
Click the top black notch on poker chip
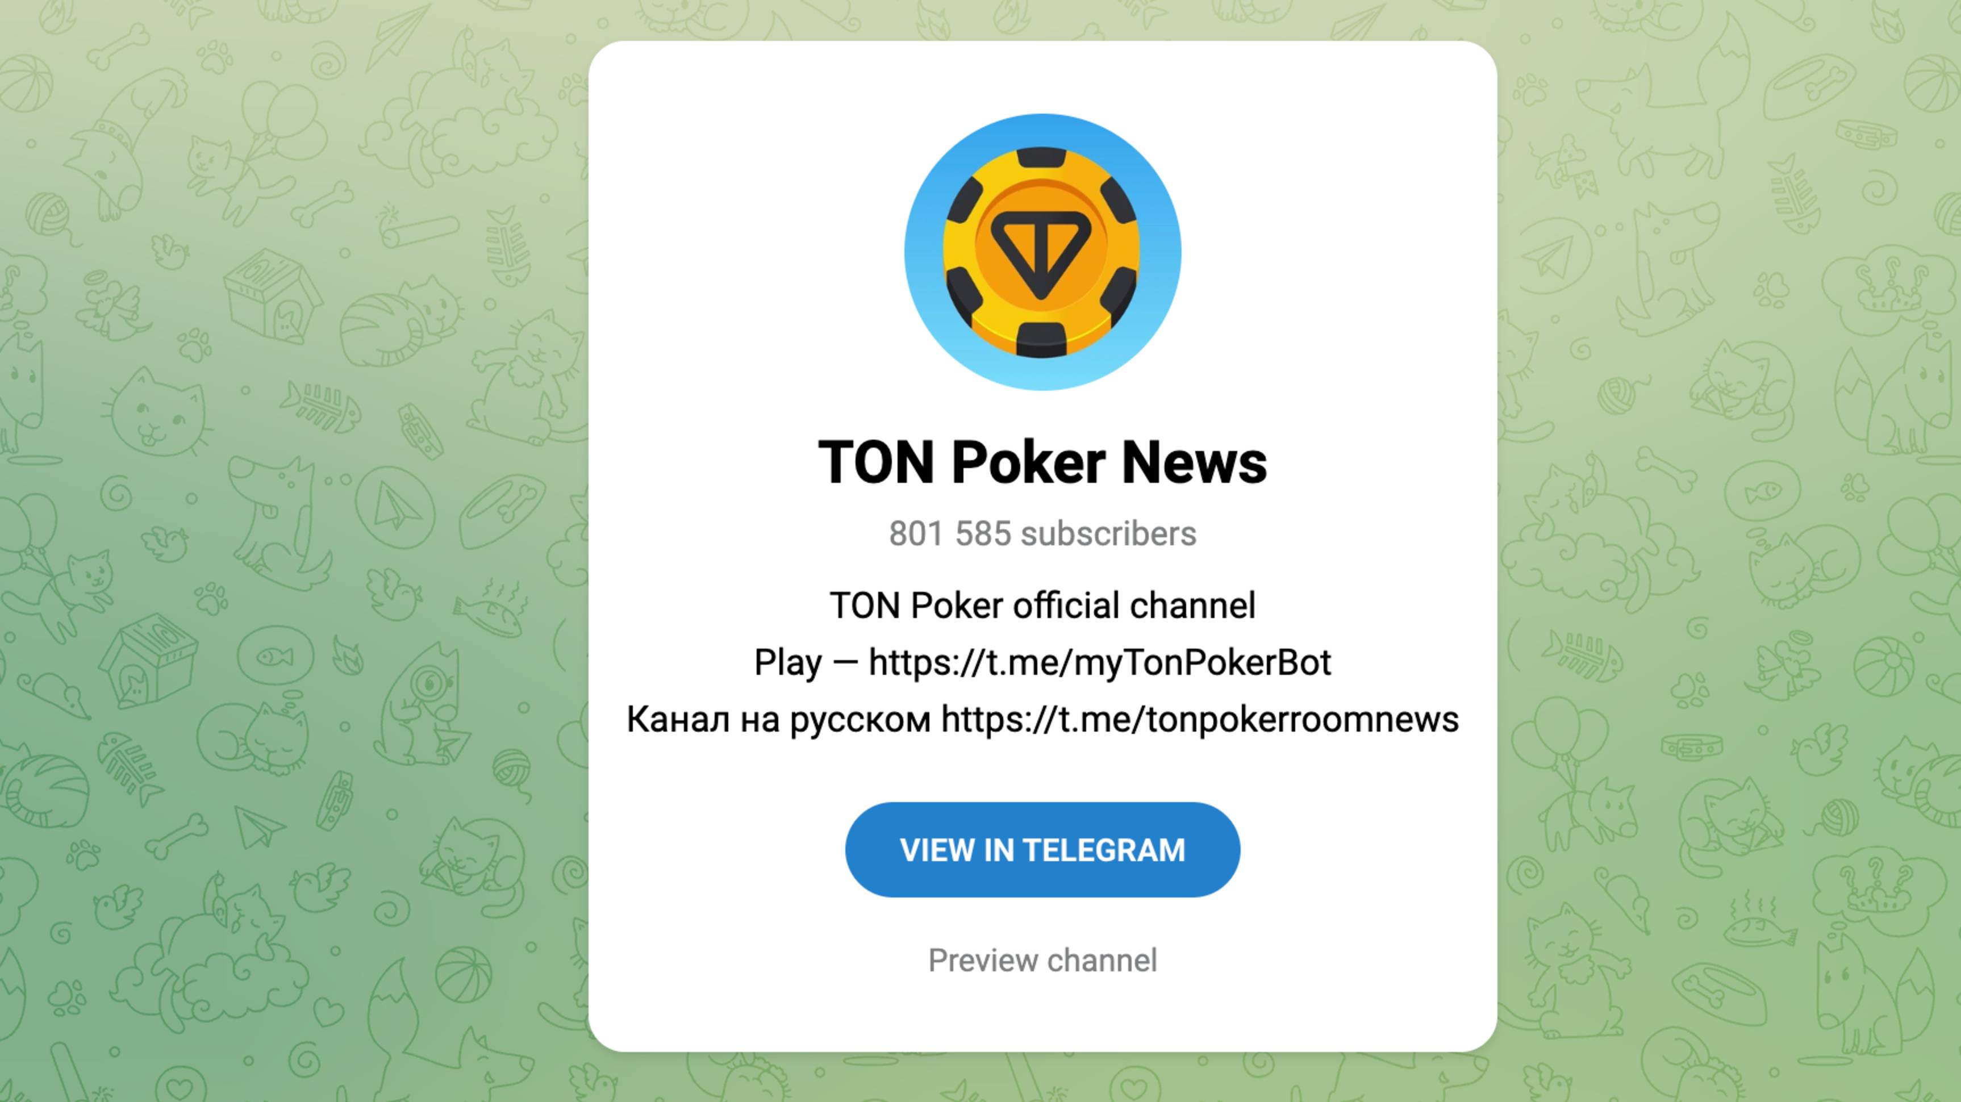(x=1041, y=157)
